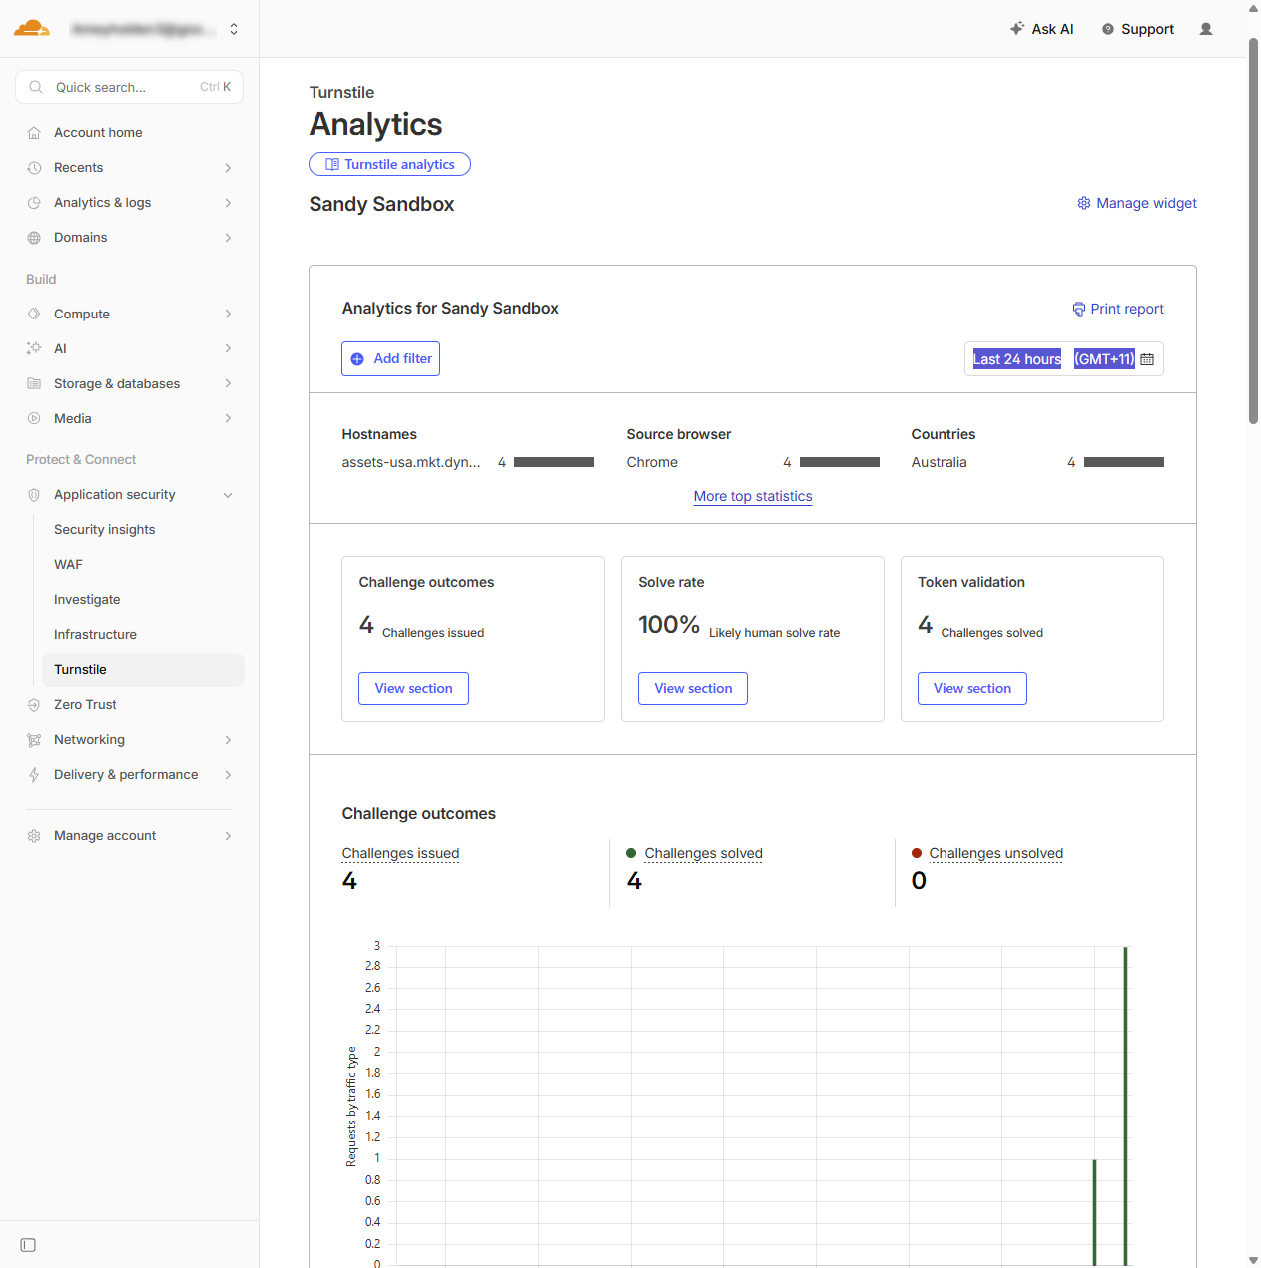The image size is (1261, 1268).
Task: Collapse sidebar using bottom panel icon
Action: click(28, 1245)
